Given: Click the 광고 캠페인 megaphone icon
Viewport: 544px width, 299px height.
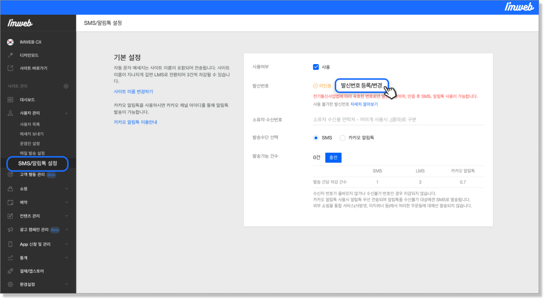Looking at the screenshot, I should coord(10,230).
